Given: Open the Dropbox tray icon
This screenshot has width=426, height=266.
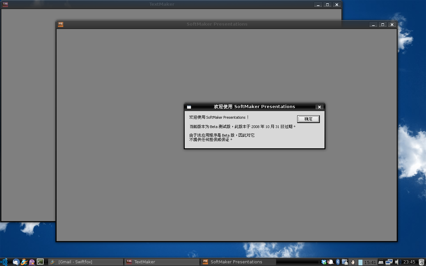Looking at the screenshot, I should point(323,262).
